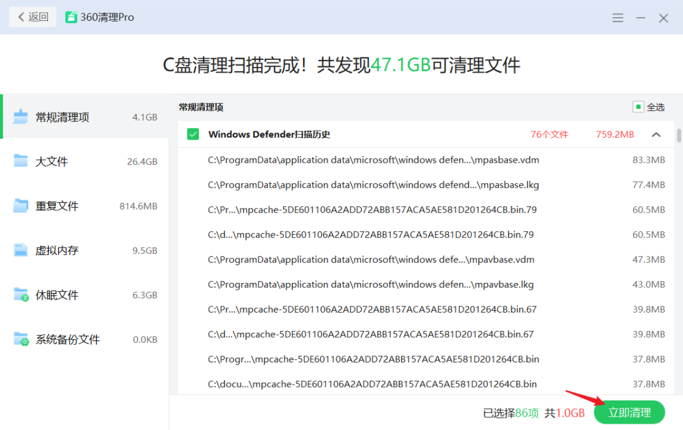Switch to 重复文件 category

[85, 206]
